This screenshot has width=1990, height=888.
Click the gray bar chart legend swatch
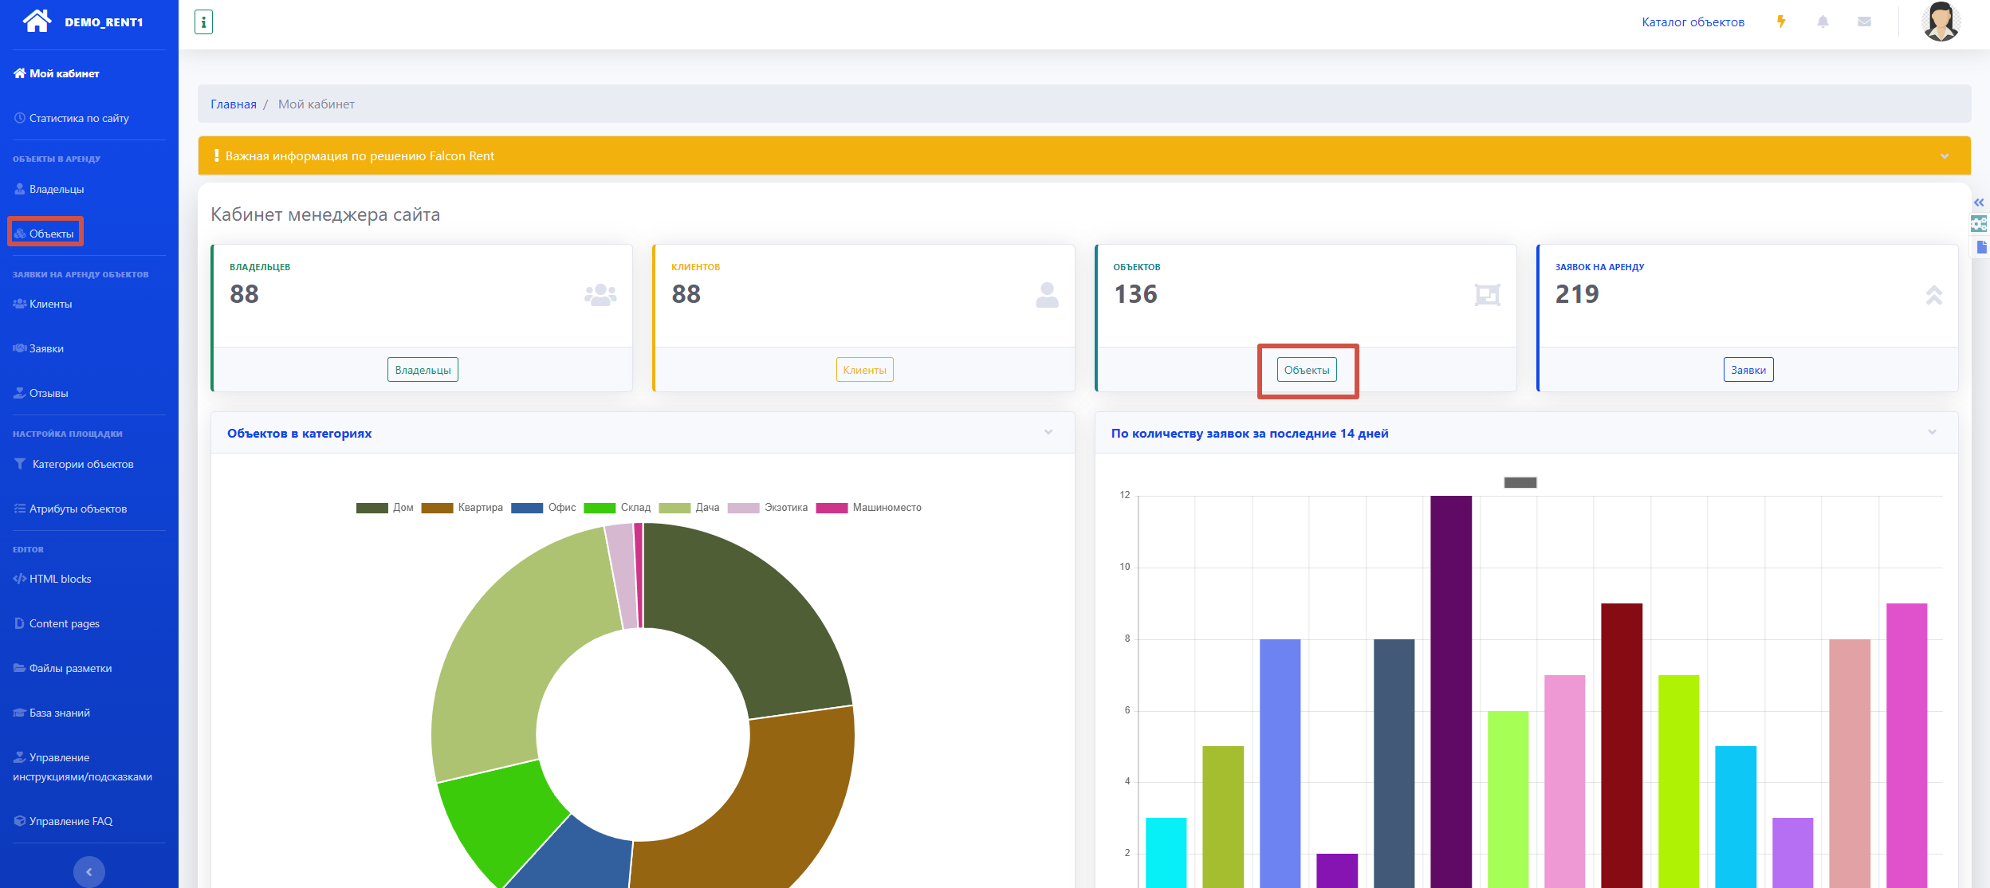coord(1520,482)
